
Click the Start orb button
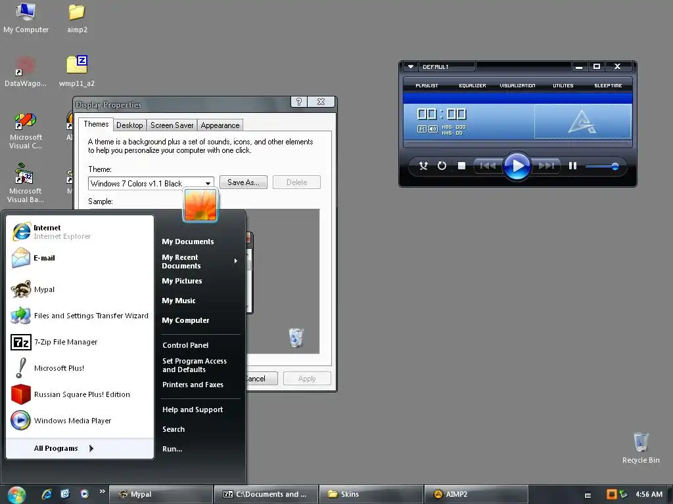click(x=16, y=495)
